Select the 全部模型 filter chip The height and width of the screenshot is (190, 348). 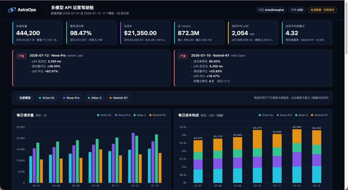[25, 98]
